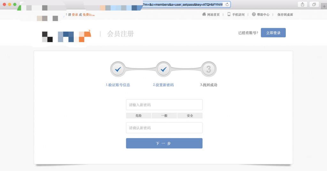Screen dimensions: 327x171
Task: Click the phone icon beside 手机访问
Action: pos(229,14)
